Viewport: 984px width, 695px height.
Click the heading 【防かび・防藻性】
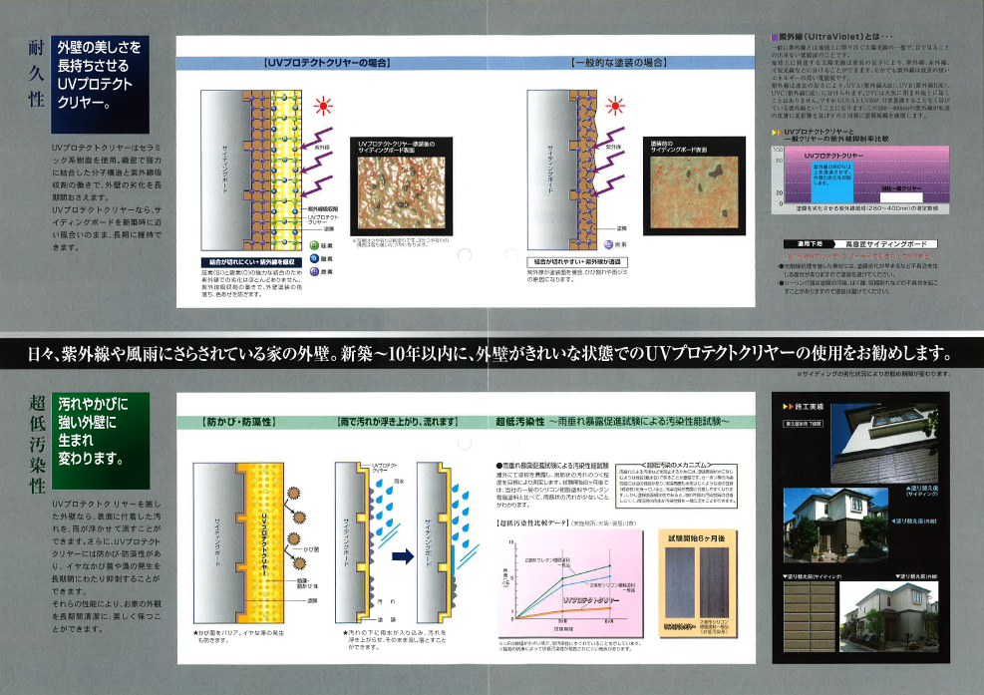coord(239,422)
